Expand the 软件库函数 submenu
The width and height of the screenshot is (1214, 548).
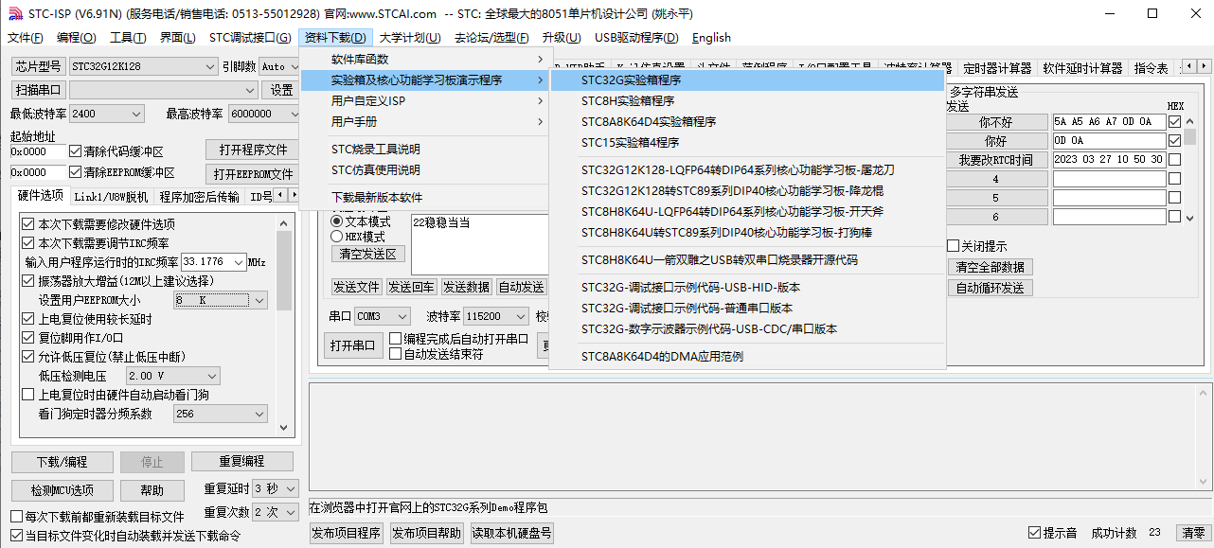pyautogui.click(x=424, y=60)
